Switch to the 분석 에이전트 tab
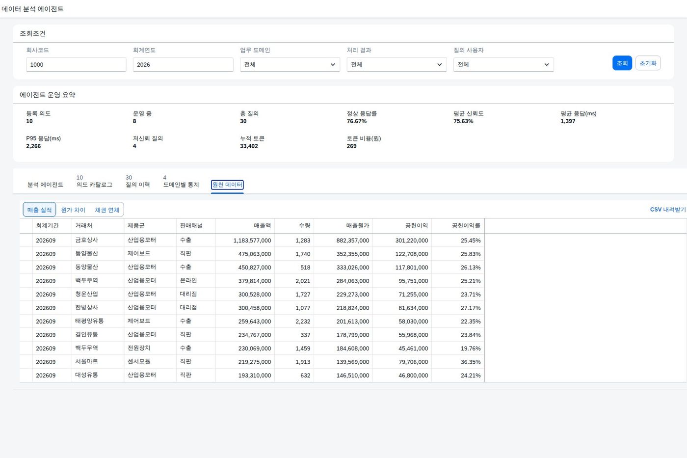The height and width of the screenshot is (458, 687). 45,185
